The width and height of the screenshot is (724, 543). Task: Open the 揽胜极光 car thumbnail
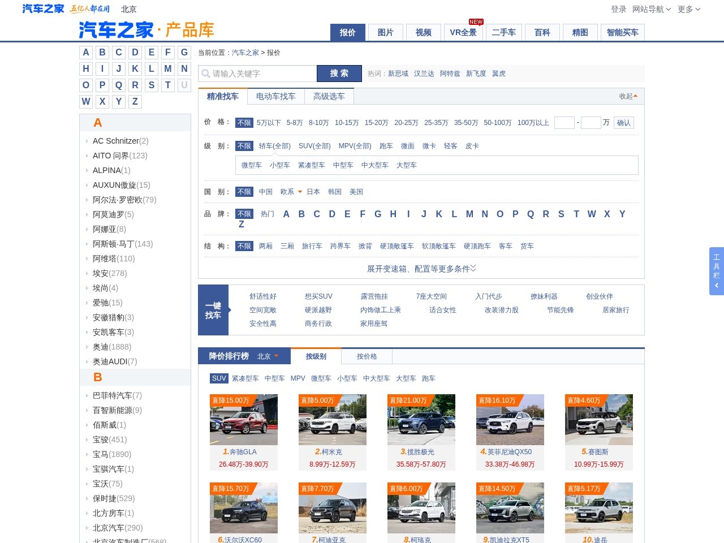coord(421,420)
